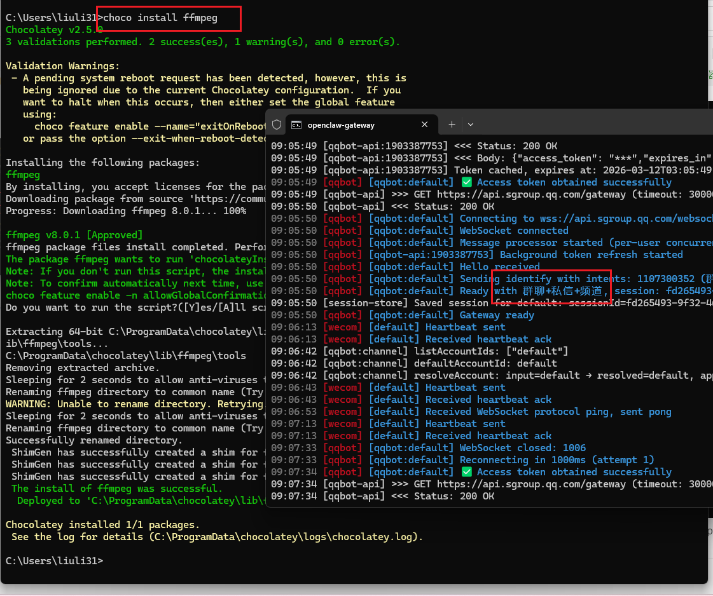This screenshot has width=713, height=596.
Task: Click 'listAccountIds: ["default"]' log entry
Action: [491, 351]
